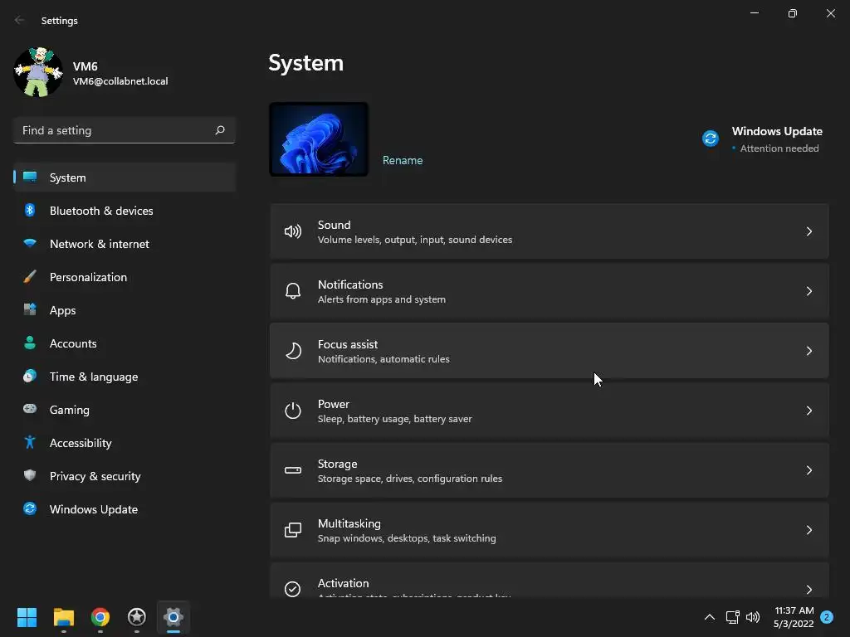The image size is (850, 637).
Task: Open File Explorer from the taskbar
Action: coord(63,617)
